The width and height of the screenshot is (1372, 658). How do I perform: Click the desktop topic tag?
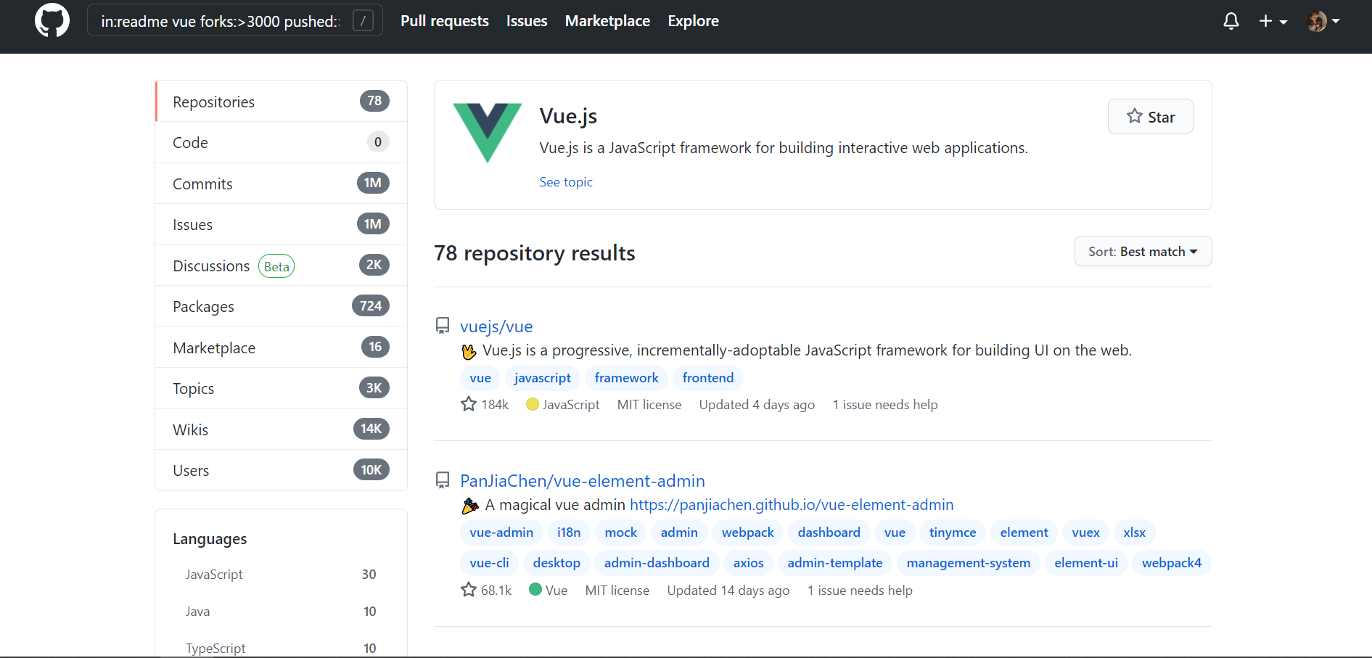556,563
